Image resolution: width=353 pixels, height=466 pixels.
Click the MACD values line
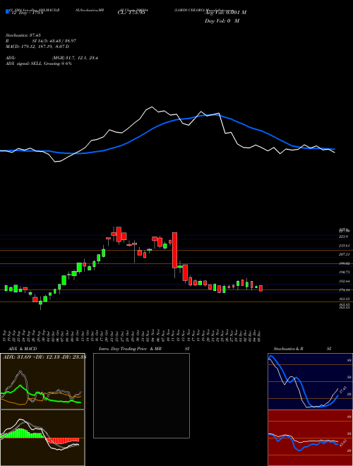point(37,47)
